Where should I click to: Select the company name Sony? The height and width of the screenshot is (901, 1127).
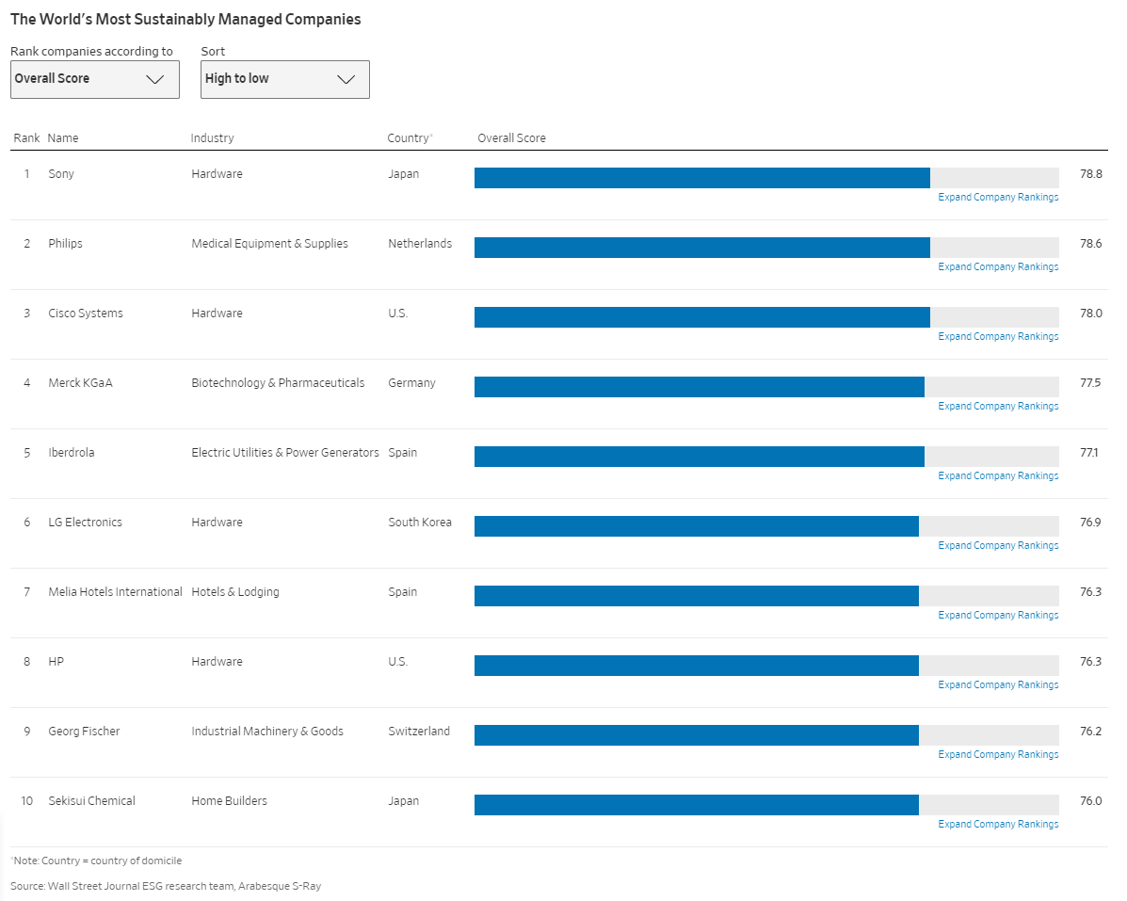61,174
